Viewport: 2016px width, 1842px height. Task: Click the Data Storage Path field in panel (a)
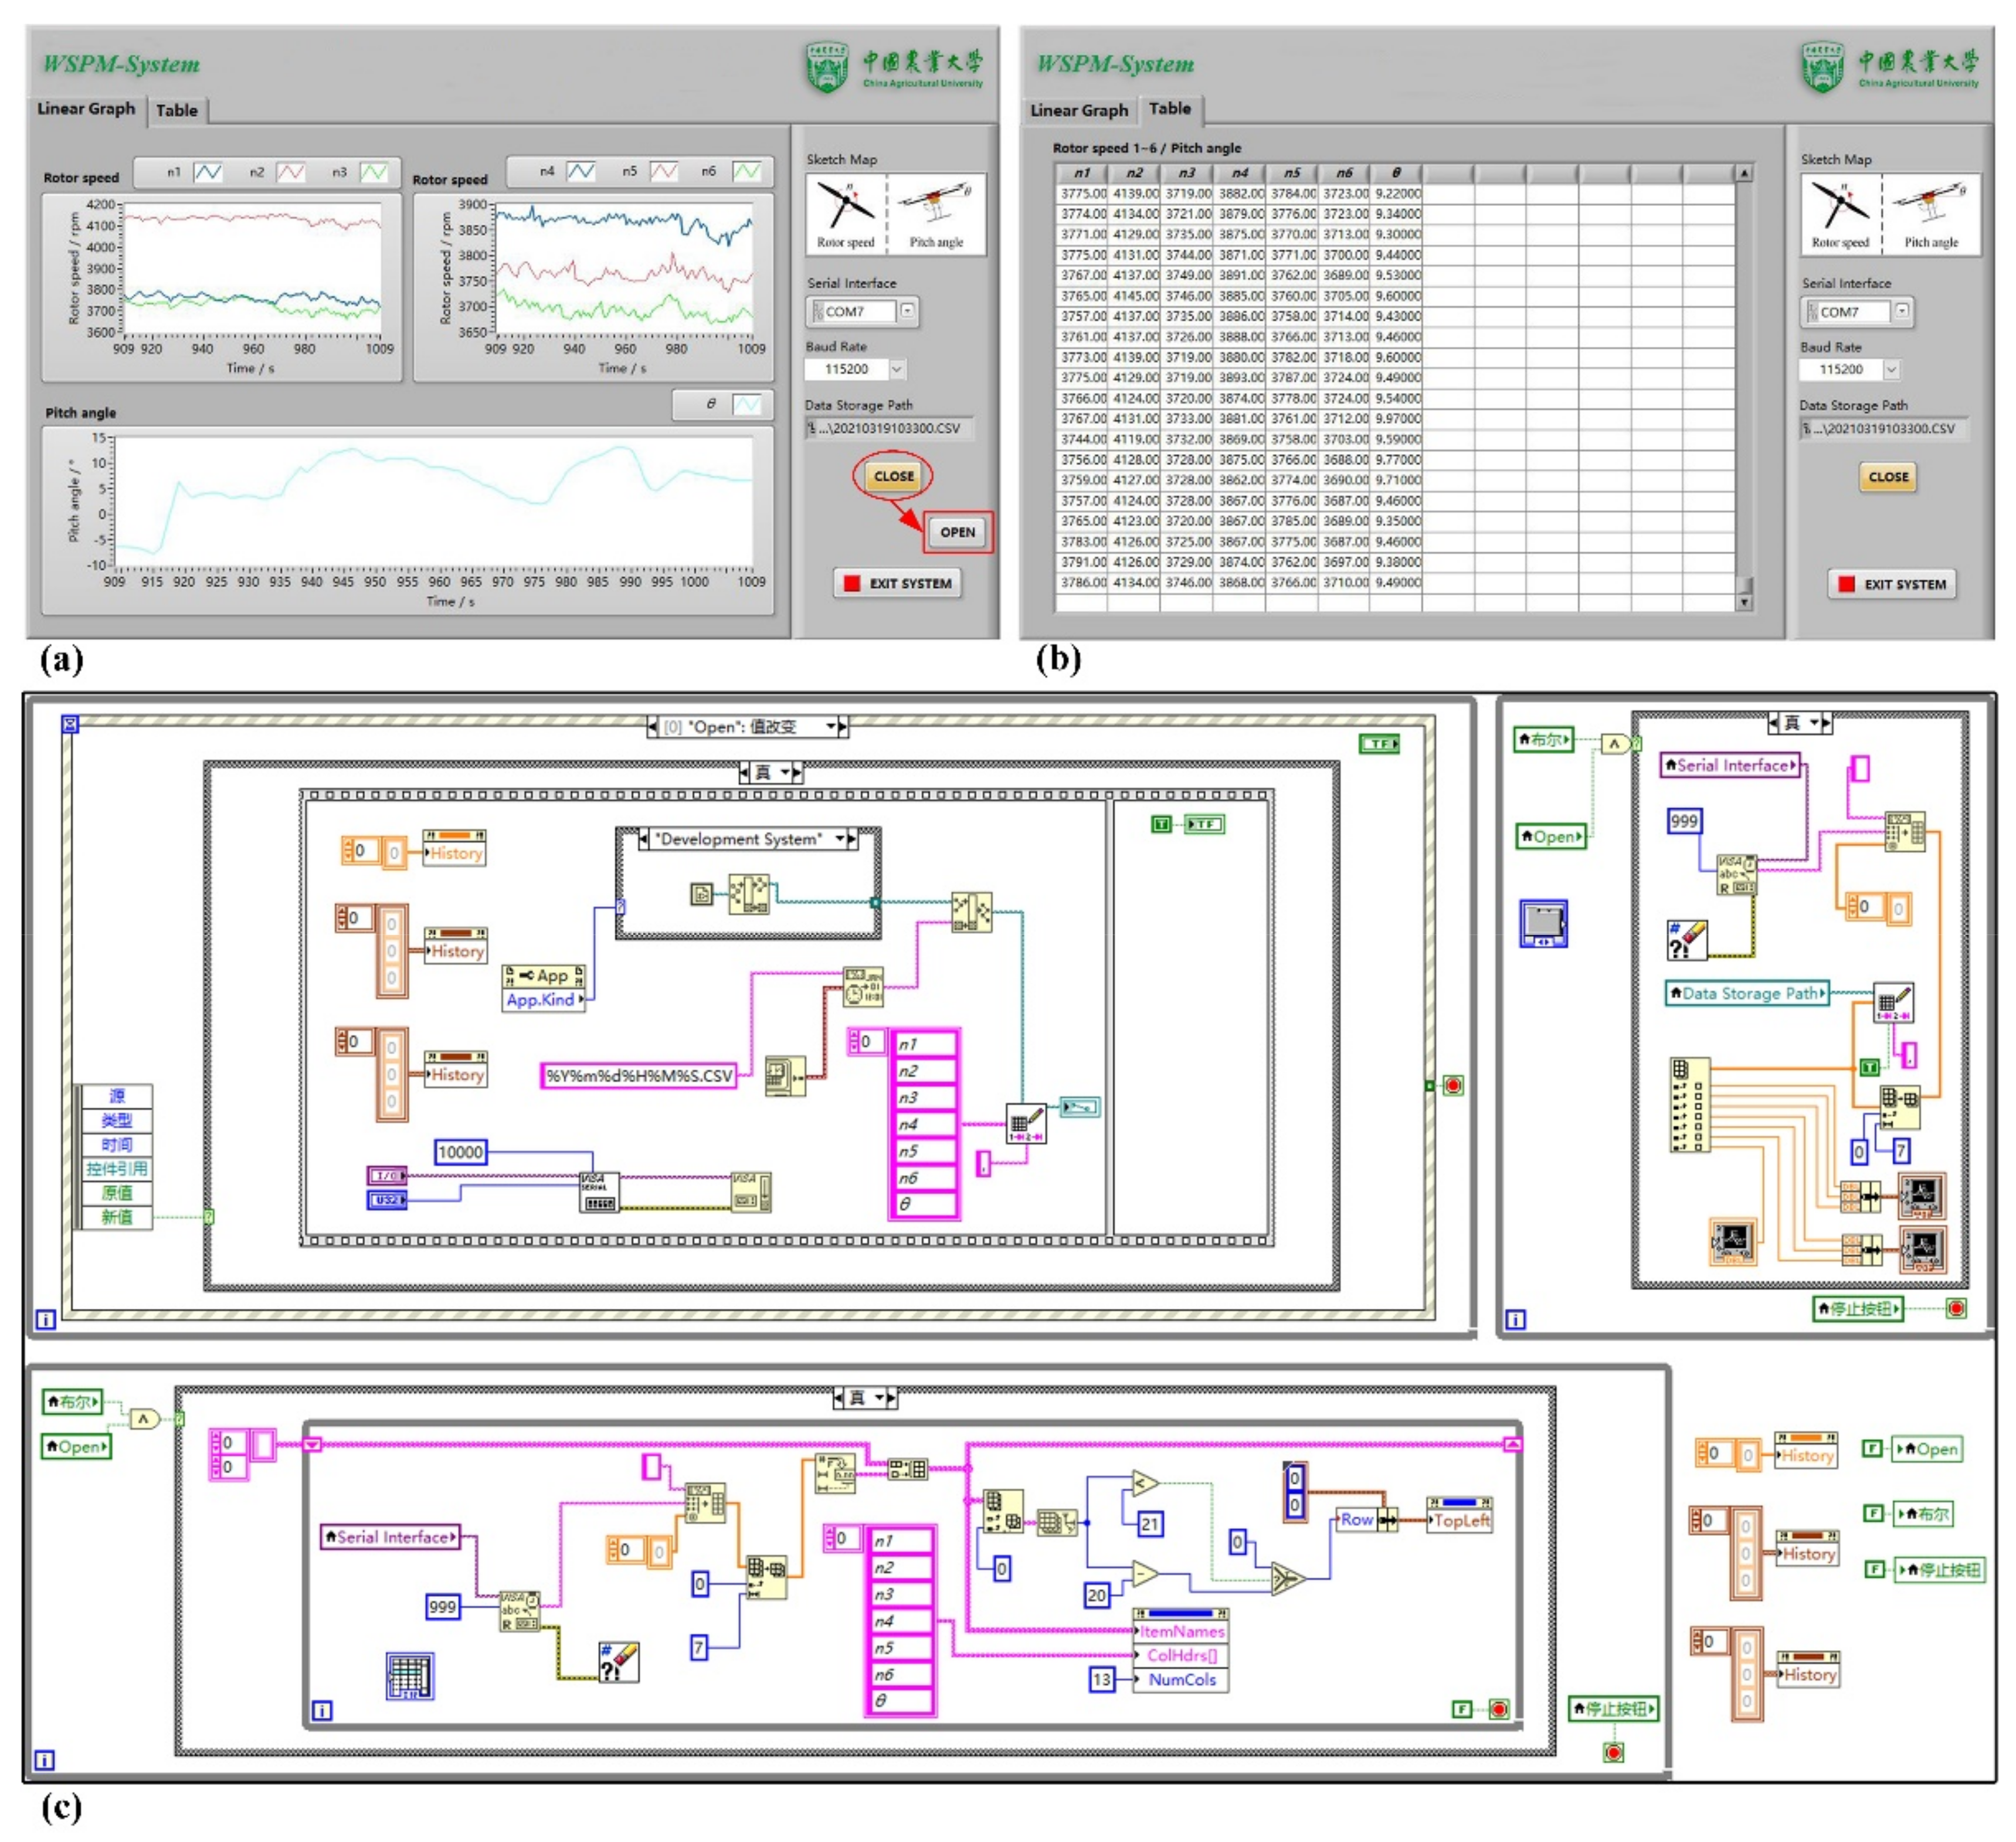click(889, 428)
